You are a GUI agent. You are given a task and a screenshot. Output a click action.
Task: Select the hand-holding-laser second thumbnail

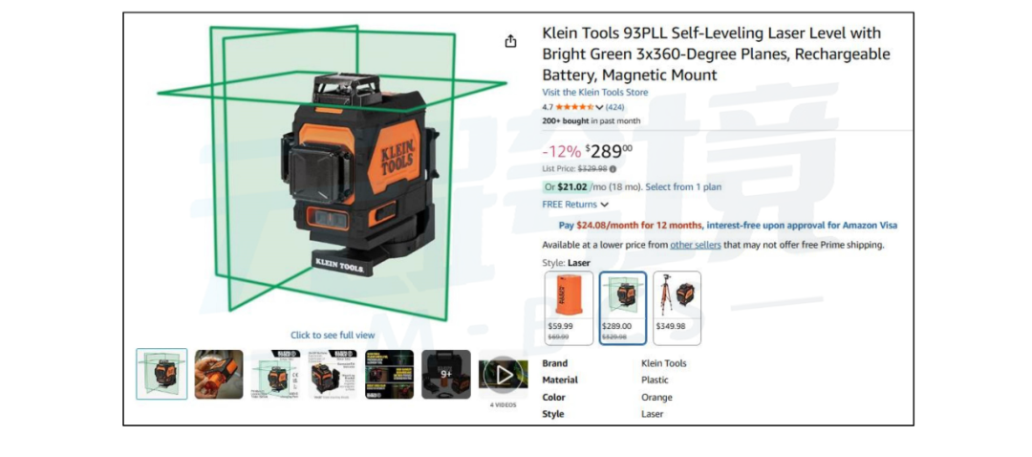(x=219, y=374)
